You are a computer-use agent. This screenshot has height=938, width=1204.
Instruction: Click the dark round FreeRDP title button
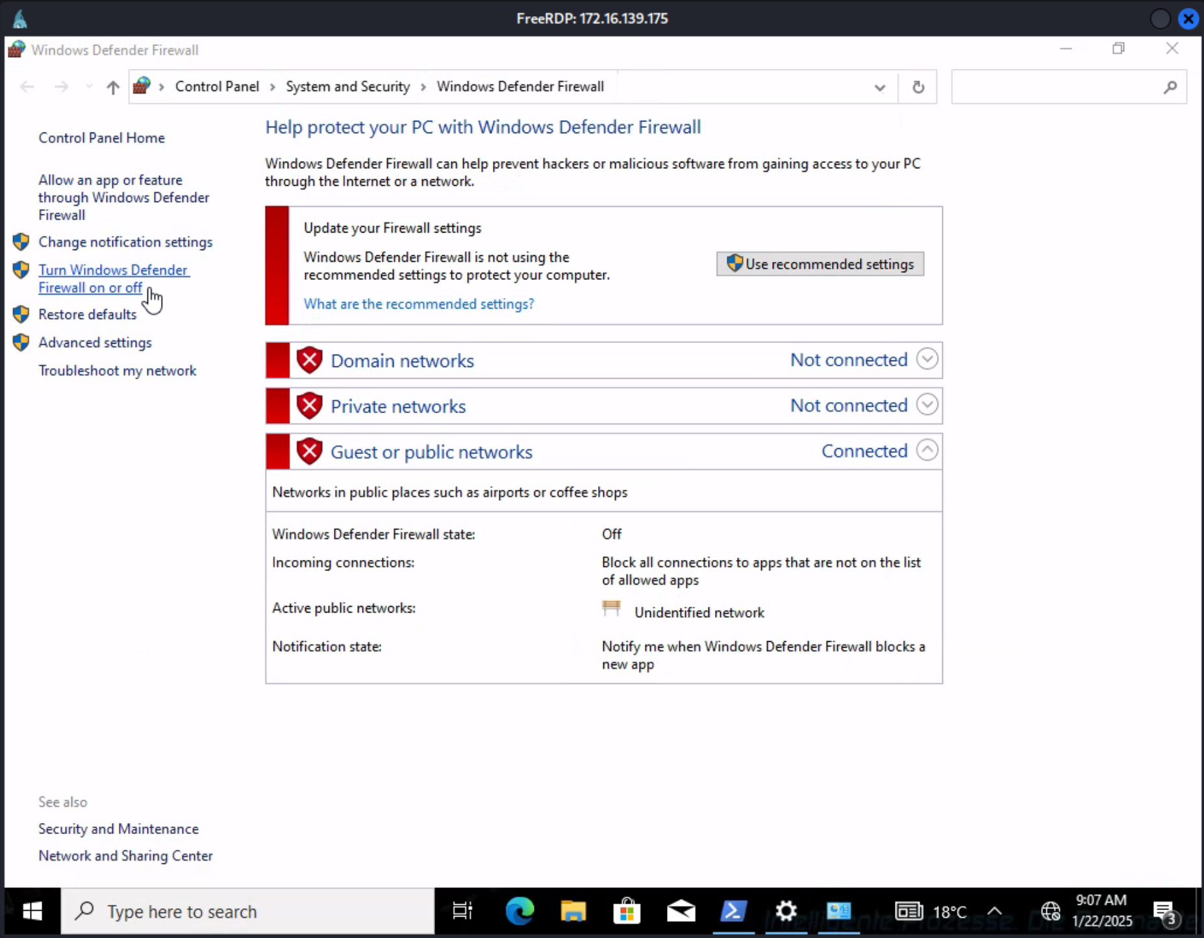[x=1160, y=19]
